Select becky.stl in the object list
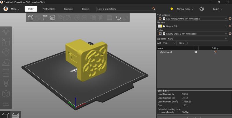 (x=168, y=52)
